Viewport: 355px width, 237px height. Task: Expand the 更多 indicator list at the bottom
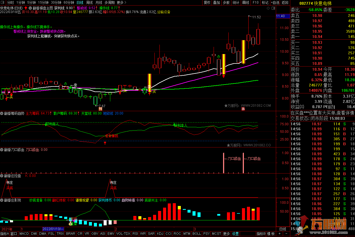226,234
